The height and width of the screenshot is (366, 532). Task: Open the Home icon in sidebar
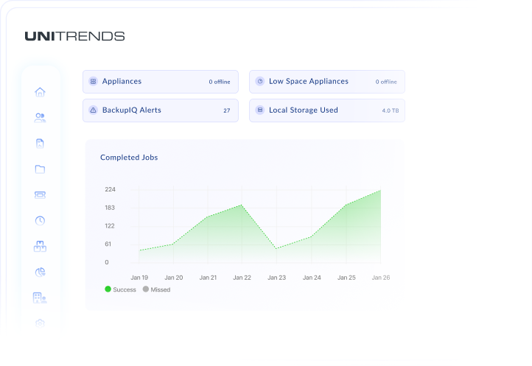(x=40, y=92)
